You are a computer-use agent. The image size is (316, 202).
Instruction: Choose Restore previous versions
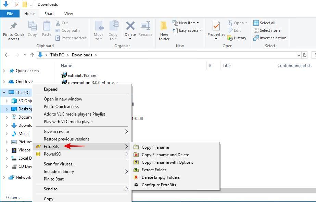pos(82,139)
